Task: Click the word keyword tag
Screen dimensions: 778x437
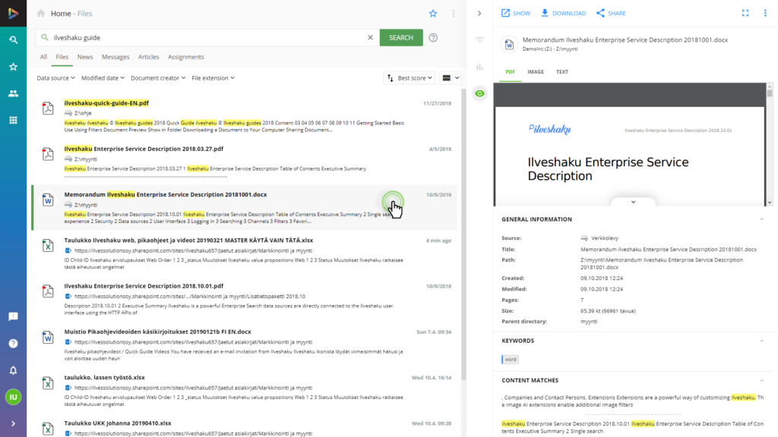Action: [510, 359]
